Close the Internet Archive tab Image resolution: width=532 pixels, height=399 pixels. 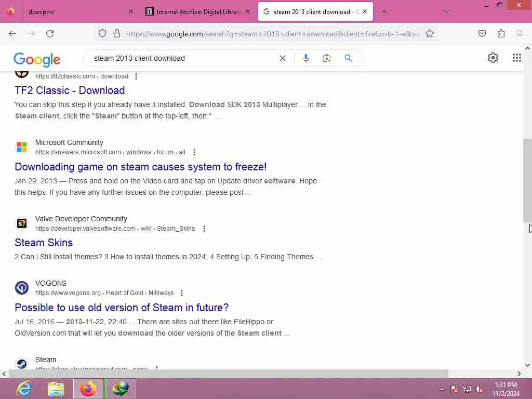coord(248,11)
